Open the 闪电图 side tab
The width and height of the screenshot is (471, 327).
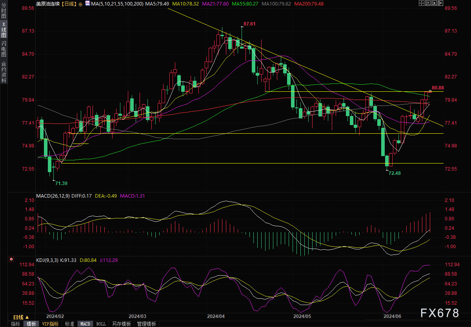pos(4,49)
